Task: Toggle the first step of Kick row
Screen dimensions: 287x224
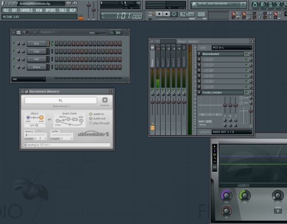Action: [57, 44]
